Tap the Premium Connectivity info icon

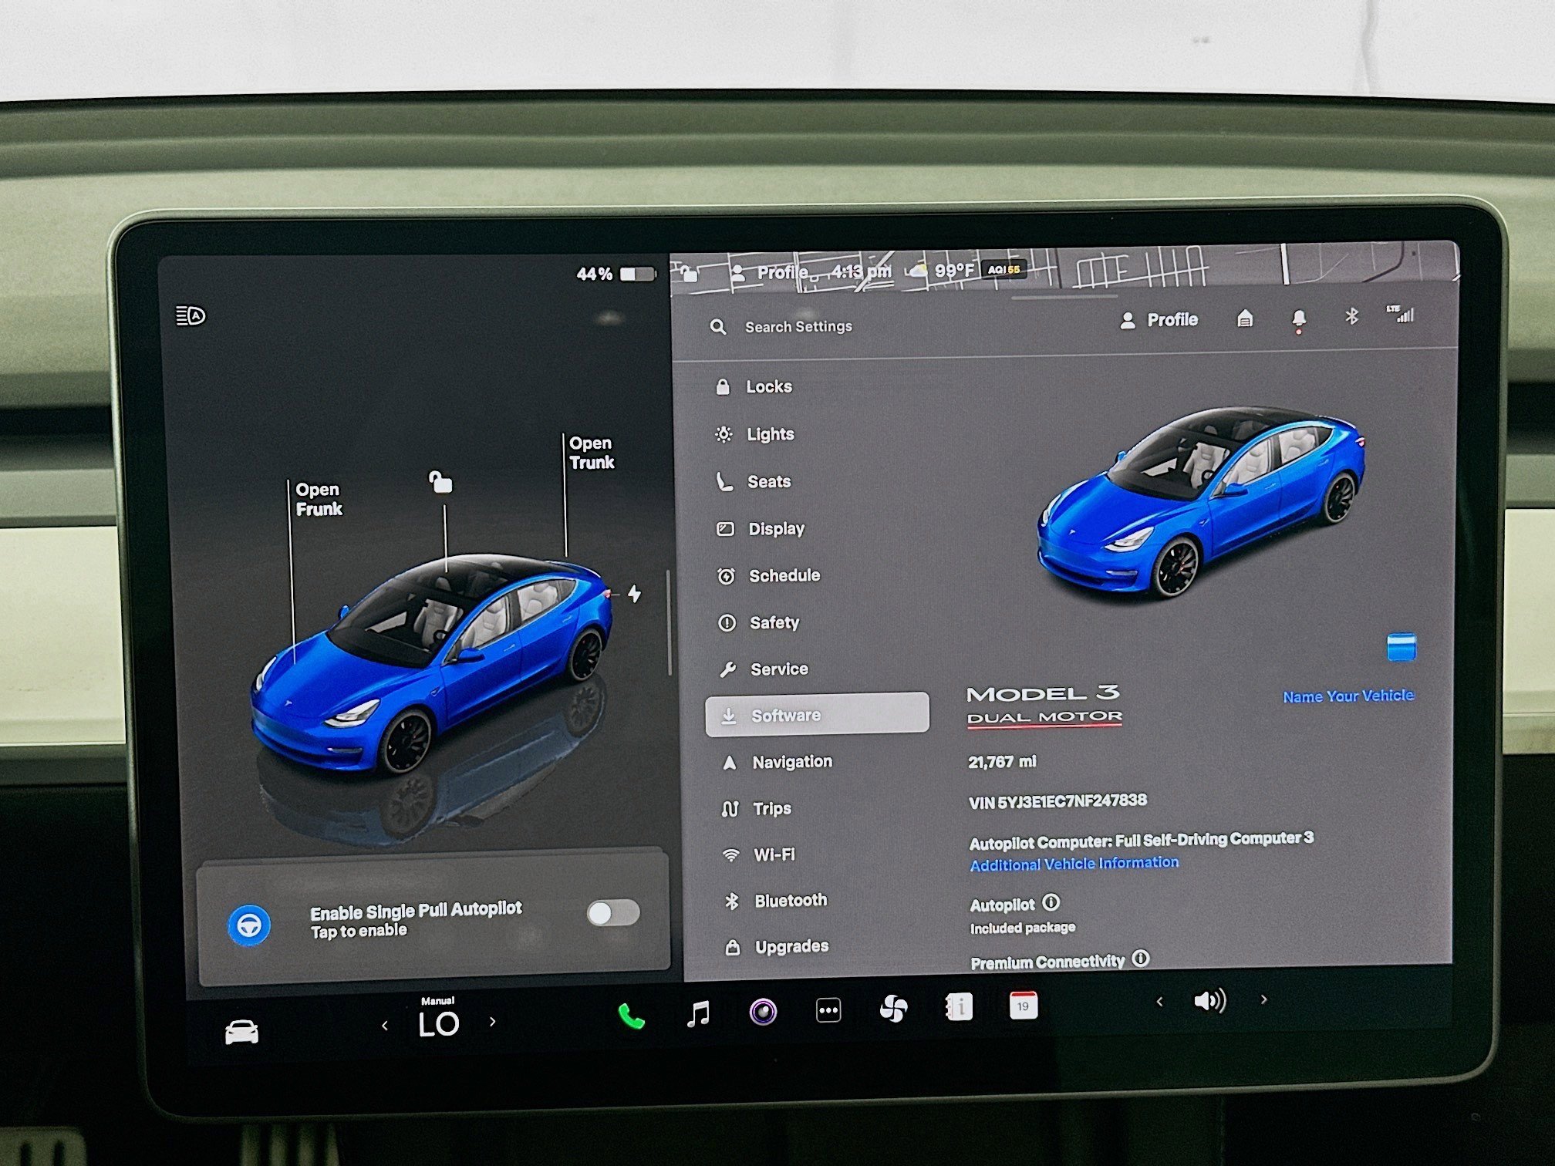coord(1141,959)
